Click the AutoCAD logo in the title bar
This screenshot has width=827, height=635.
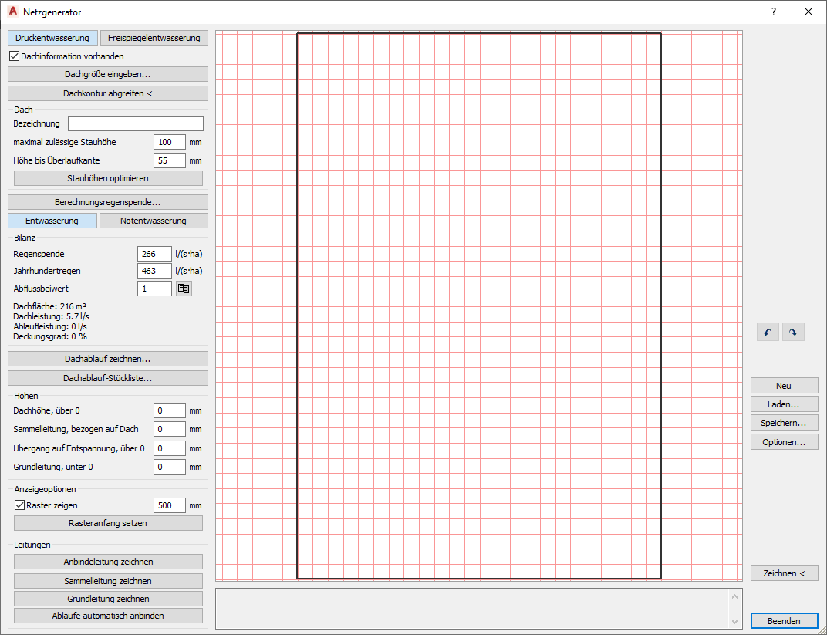(12, 11)
